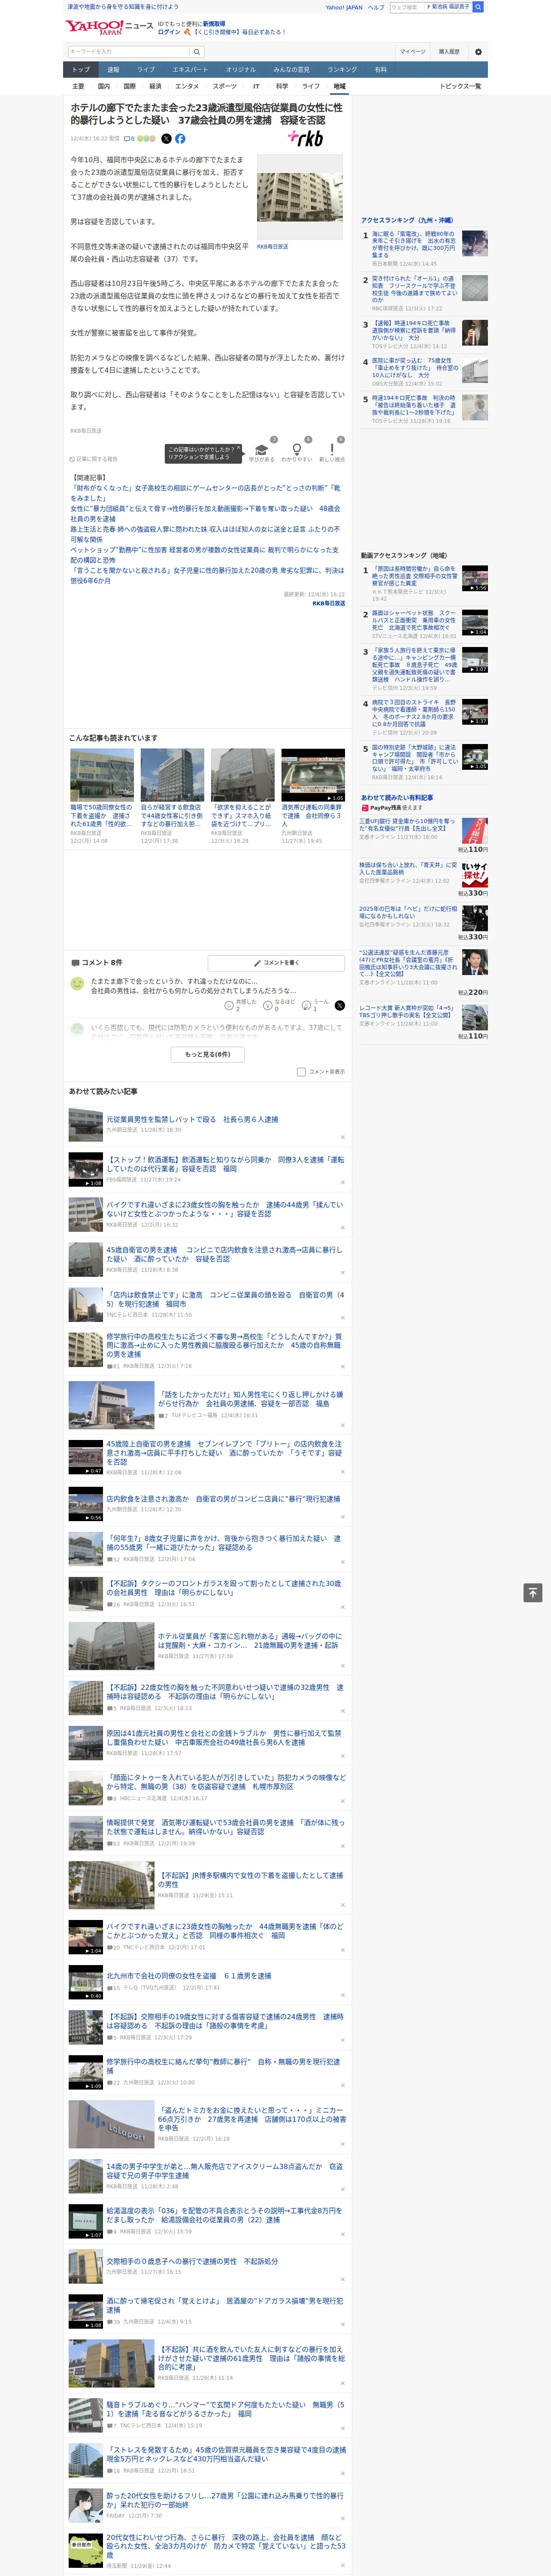The image size is (551, 2576).
Task: Open the ランキング navigation tab
Action: tap(342, 69)
